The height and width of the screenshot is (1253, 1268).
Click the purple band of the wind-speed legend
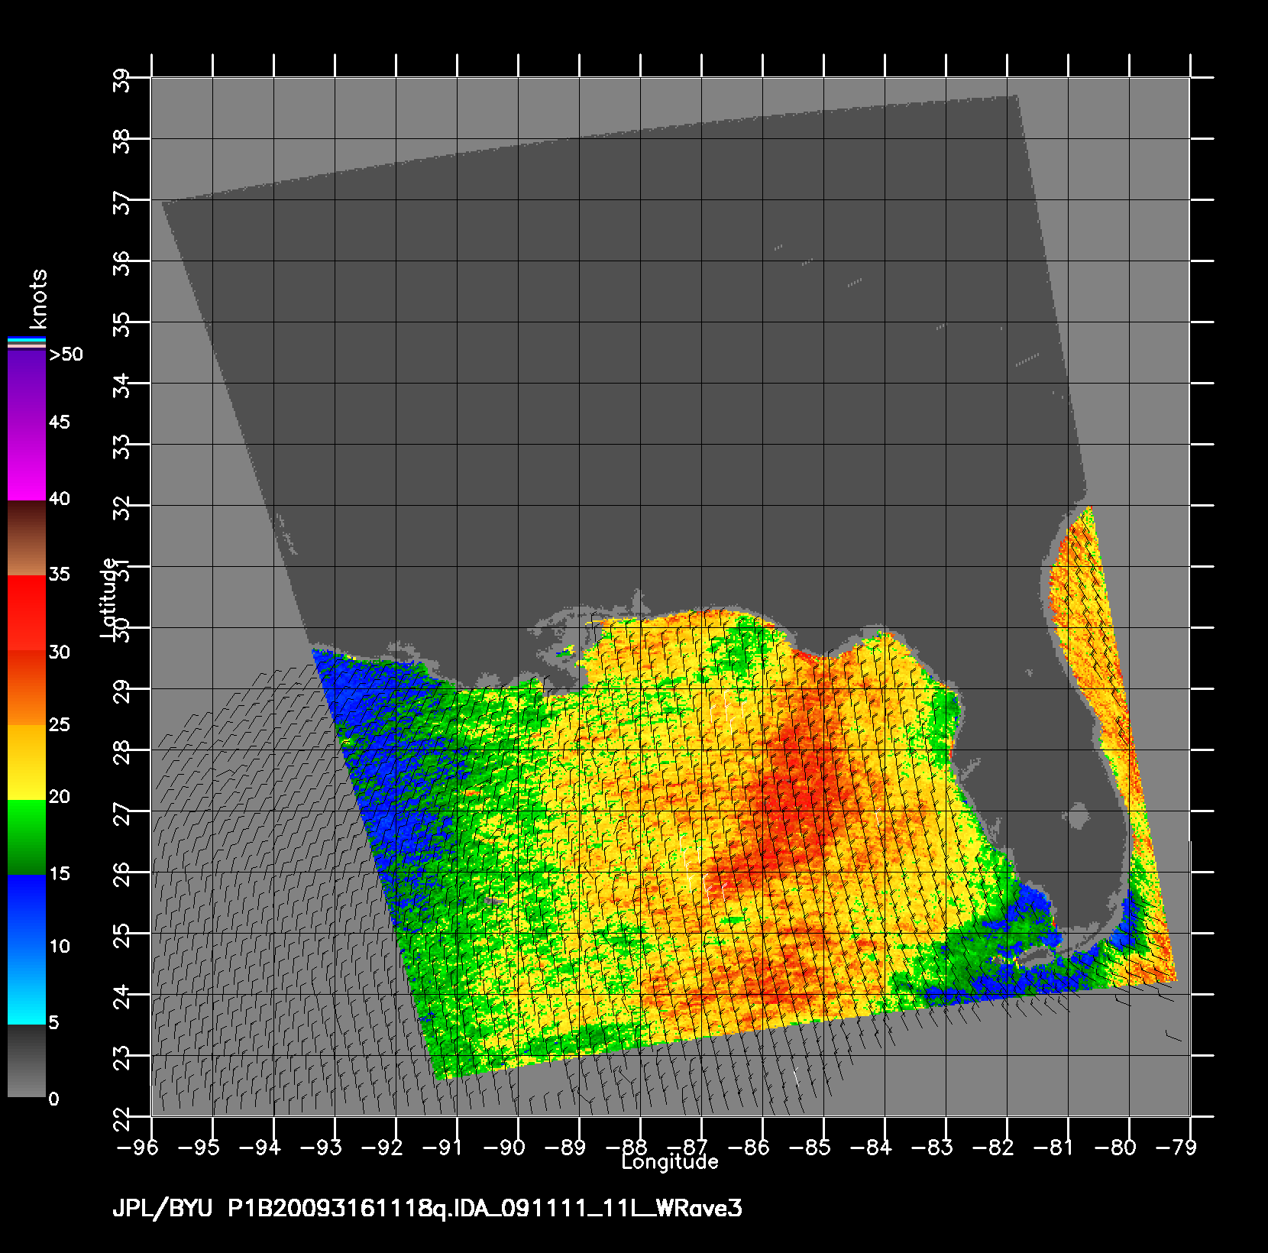[x=27, y=388]
